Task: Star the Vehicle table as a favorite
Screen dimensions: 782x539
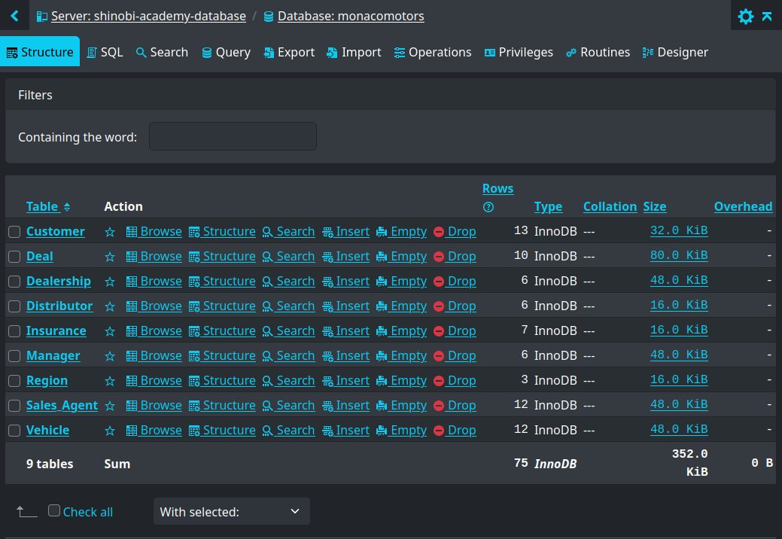Action: (110, 430)
